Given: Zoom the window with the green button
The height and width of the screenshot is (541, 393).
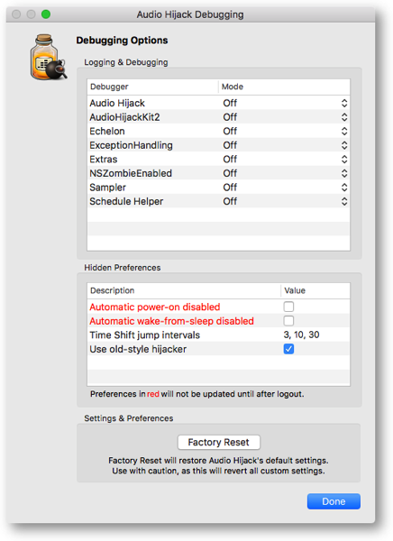Looking at the screenshot, I should (46, 14).
